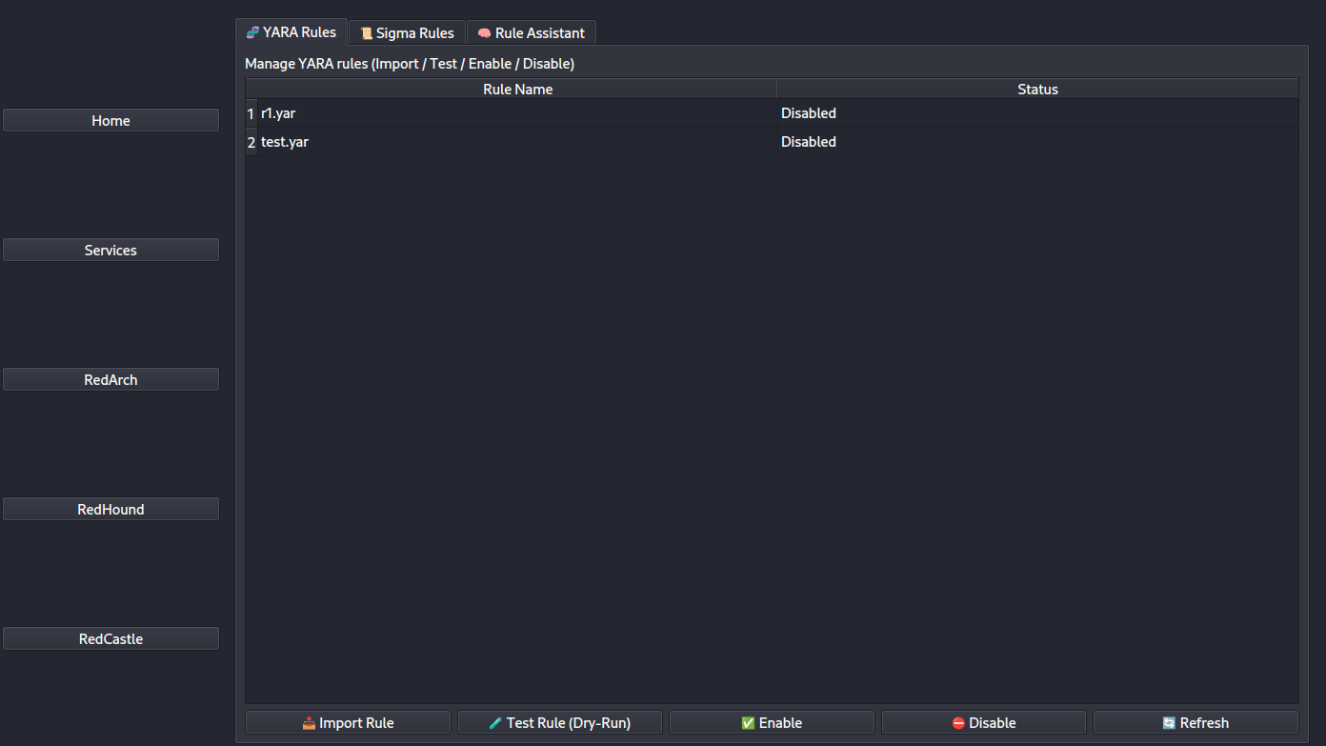Navigate to RedHound

click(x=110, y=509)
